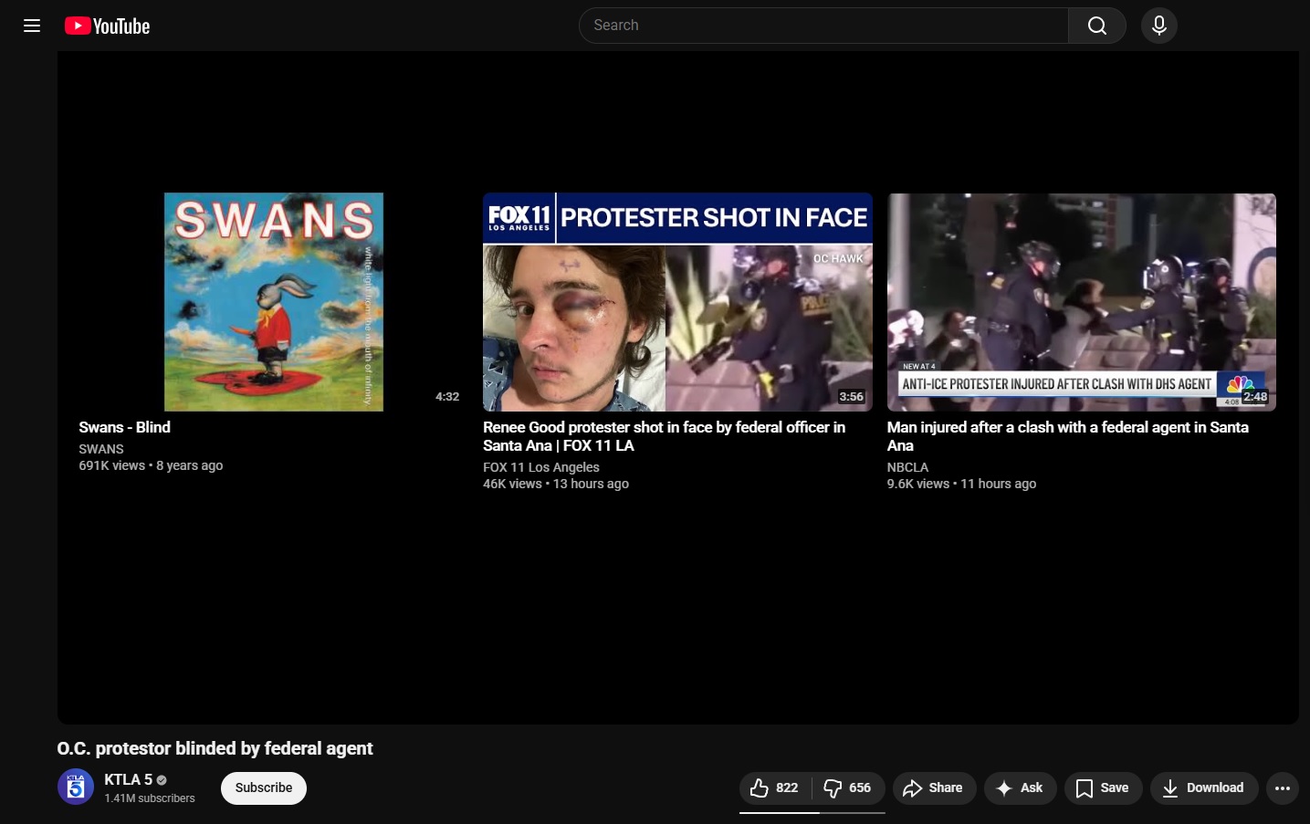Dislike the video with 656 dislikes
This screenshot has width=1310, height=824.
coord(848,787)
